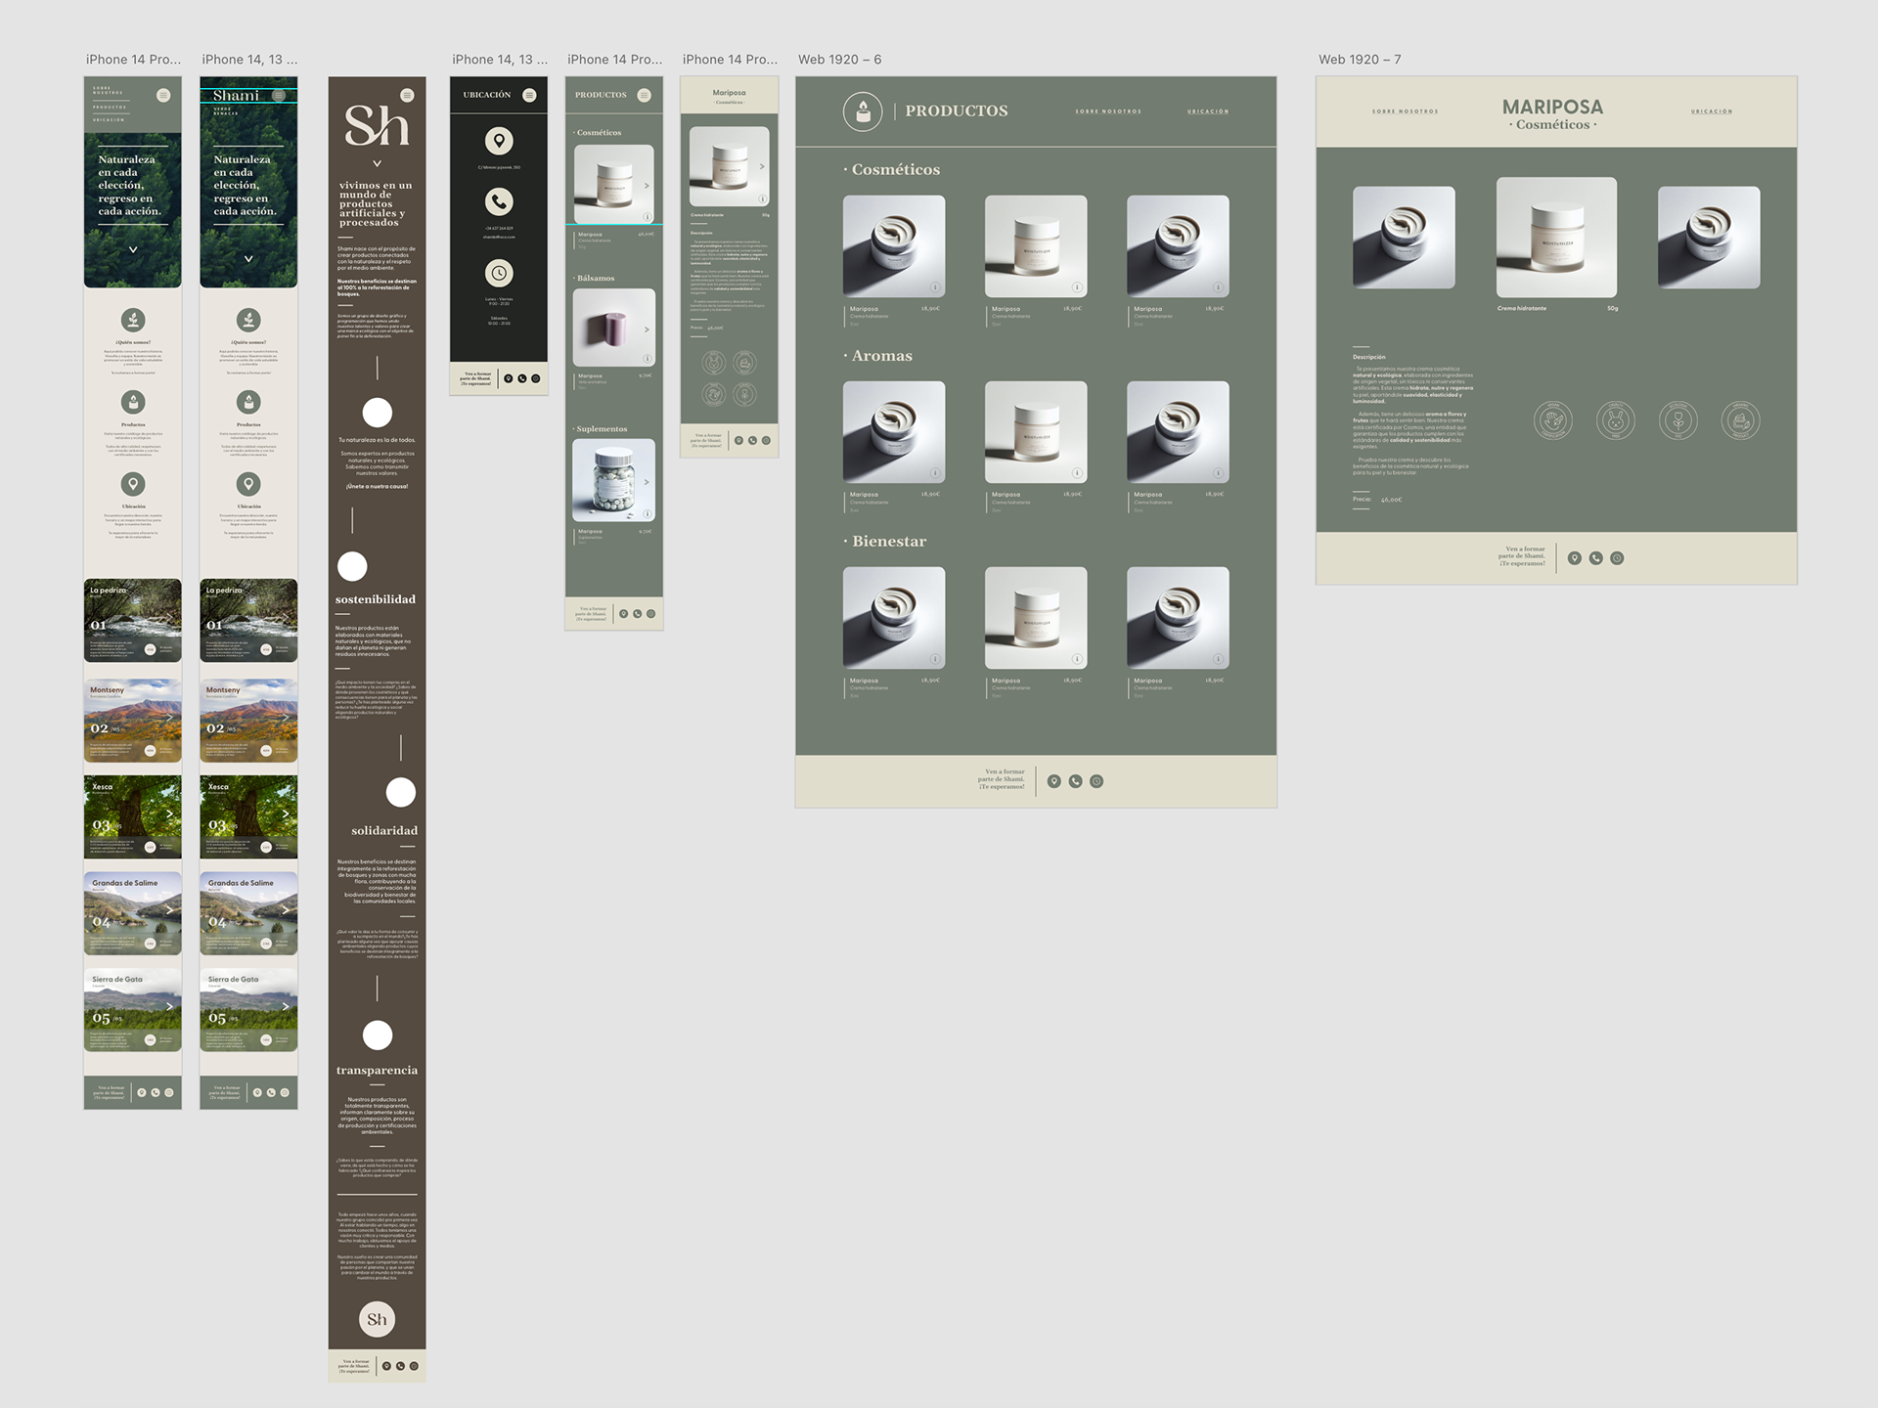Select middle Aromas product image in Web 1920 – 6

coord(1036,432)
